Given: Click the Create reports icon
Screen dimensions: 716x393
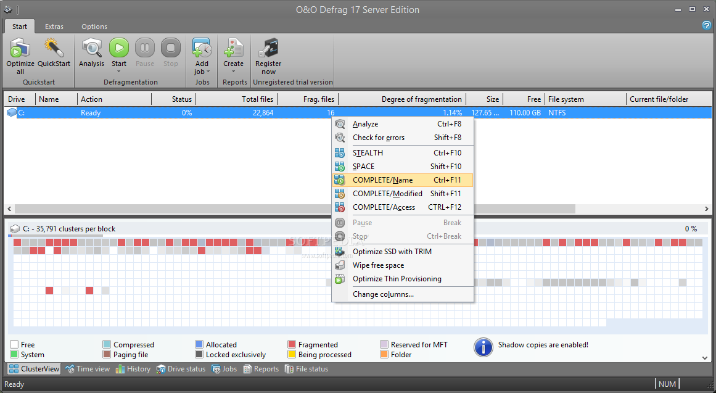Looking at the screenshot, I should click(x=233, y=48).
